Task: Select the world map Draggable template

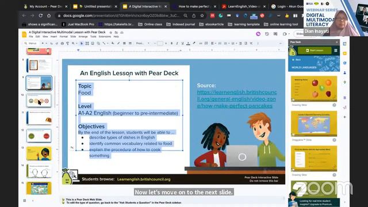Action: coord(314,124)
